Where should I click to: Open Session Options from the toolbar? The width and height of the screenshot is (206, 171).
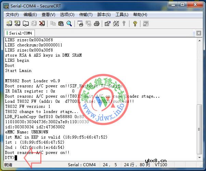pos(107,24)
